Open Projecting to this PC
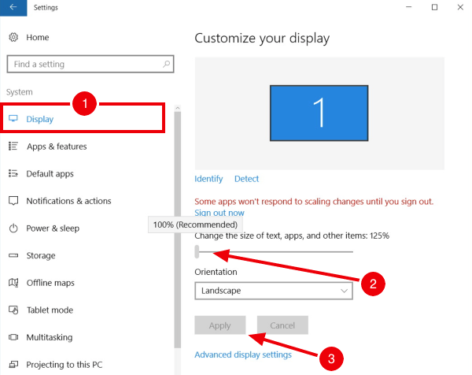 pyautogui.click(x=65, y=365)
